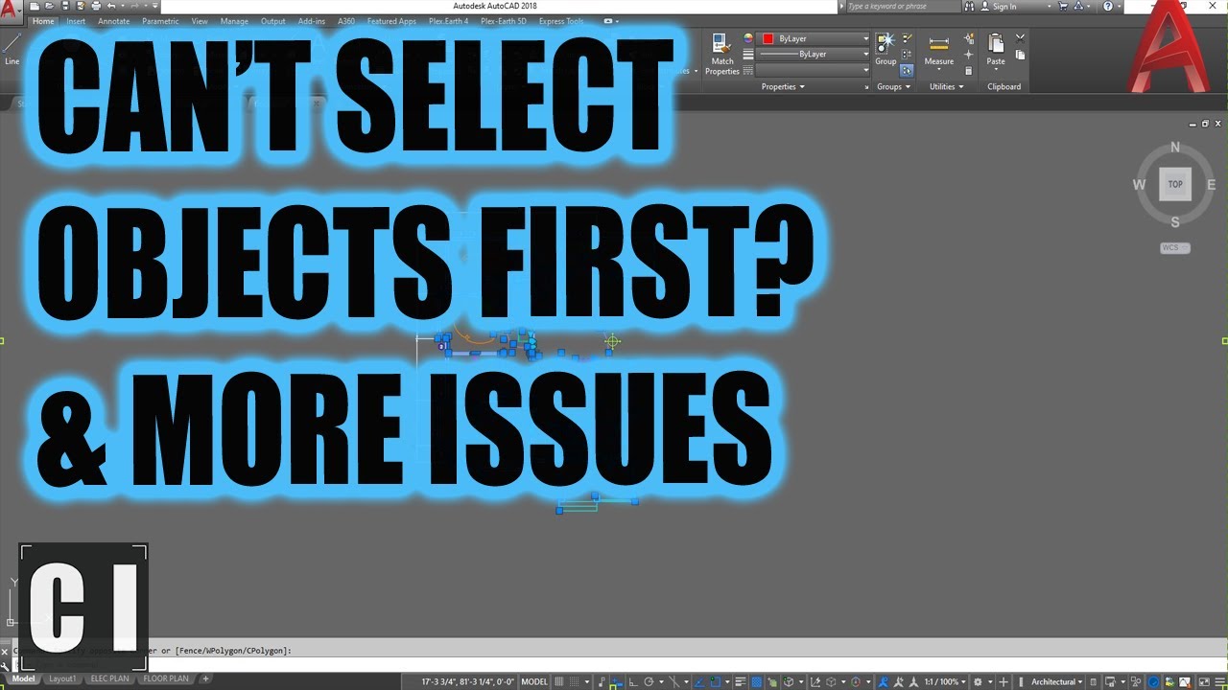Switch to the Insert ribbon tab

76,21
